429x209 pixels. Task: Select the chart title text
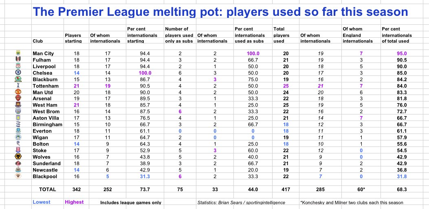(220, 12)
